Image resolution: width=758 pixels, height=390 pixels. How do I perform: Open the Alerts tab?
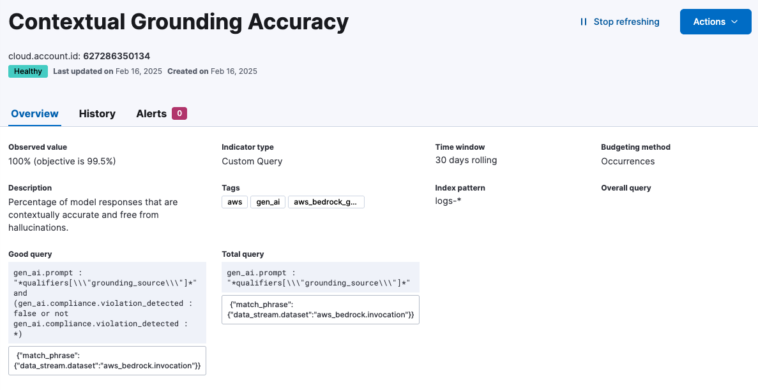click(x=151, y=113)
